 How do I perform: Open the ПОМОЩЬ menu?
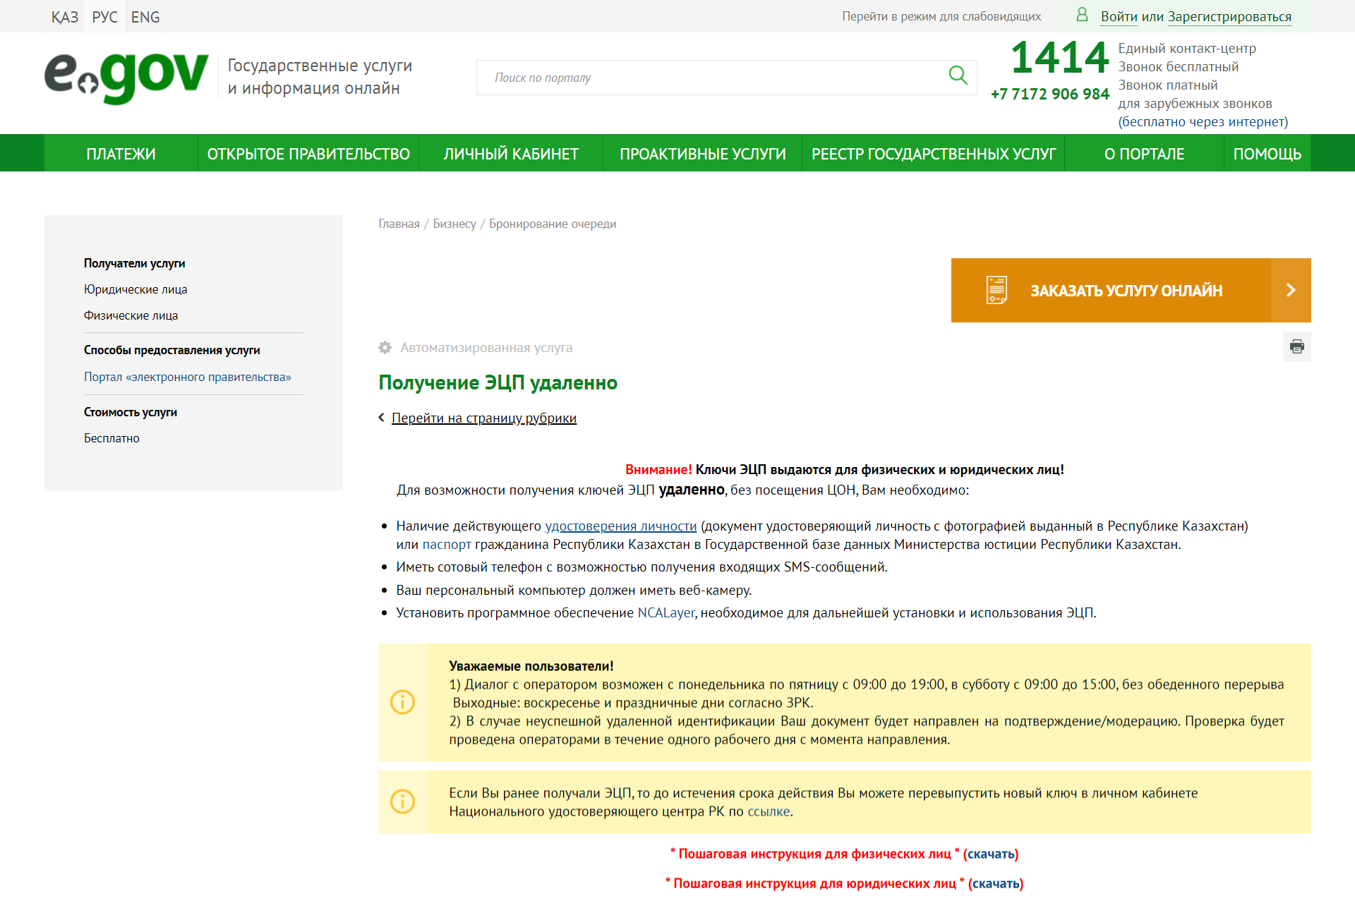point(1267,154)
